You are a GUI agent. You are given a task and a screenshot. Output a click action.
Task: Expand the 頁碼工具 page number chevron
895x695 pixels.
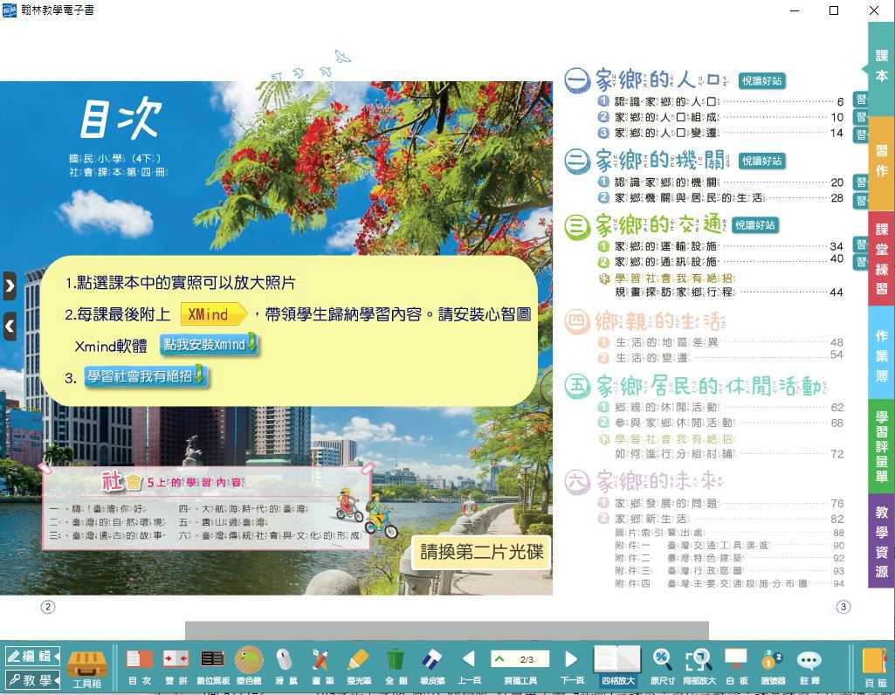[x=500, y=659]
